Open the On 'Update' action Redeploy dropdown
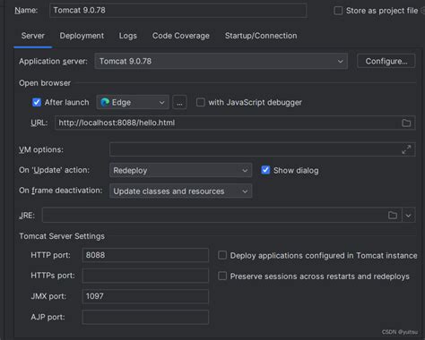This screenshot has width=425, height=340. 180,170
